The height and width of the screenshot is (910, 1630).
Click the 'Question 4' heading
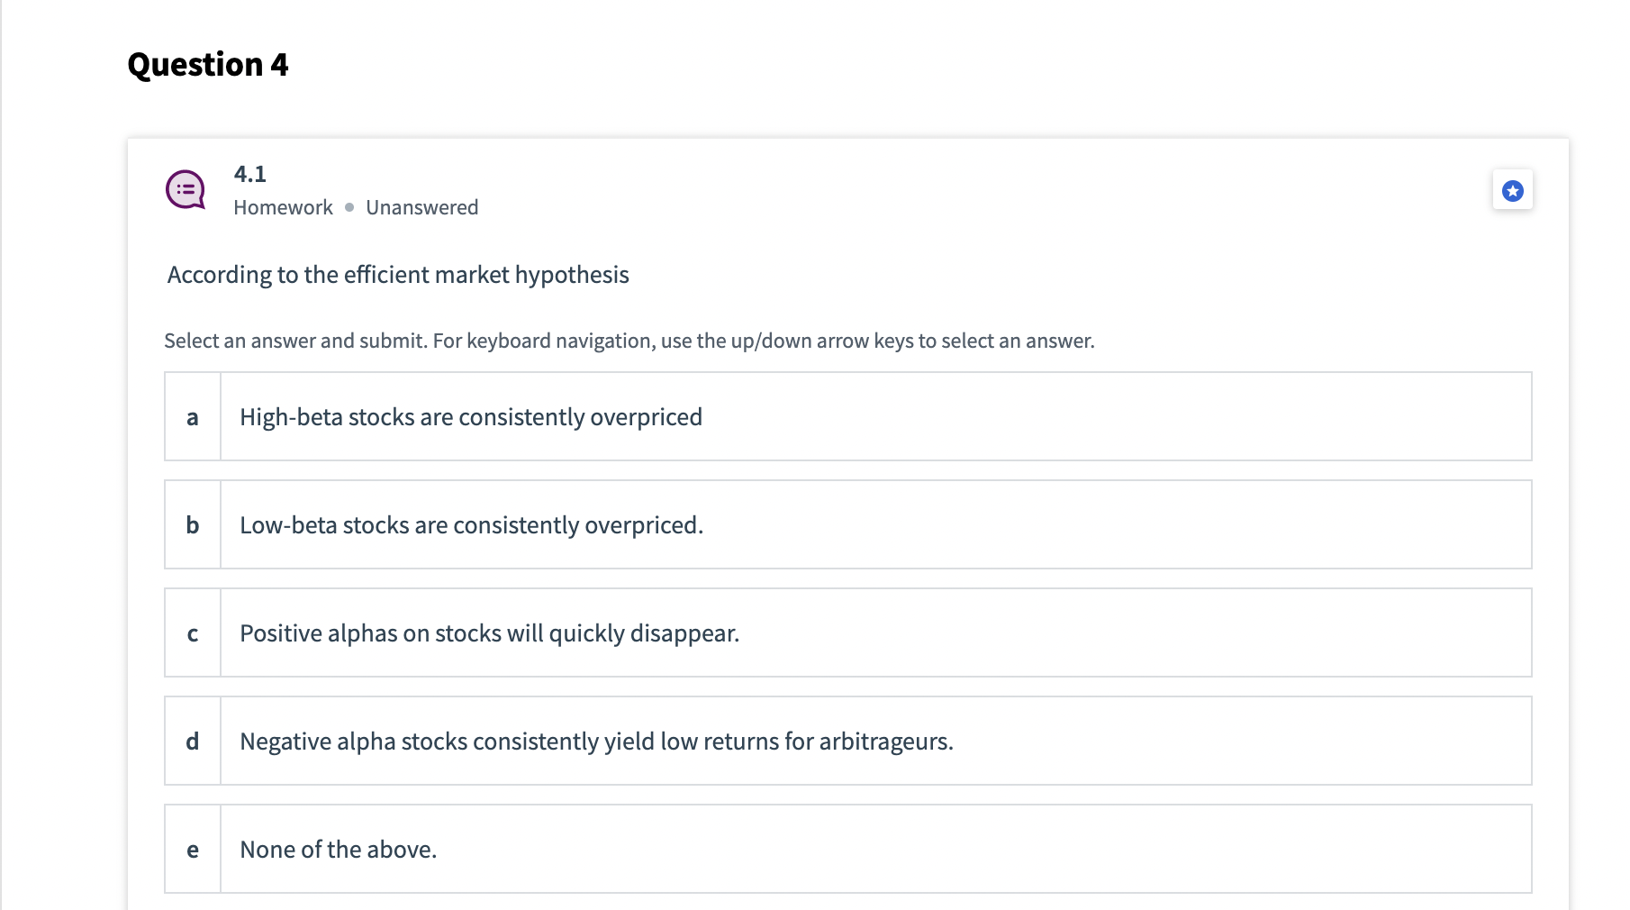[x=208, y=65]
